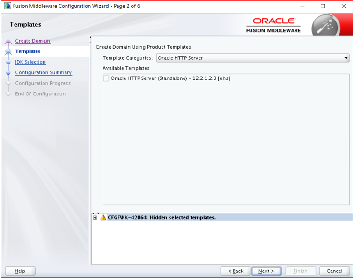The image size is (354, 278).
Task: Go to the Create Domain step
Action: [x=33, y=41]
